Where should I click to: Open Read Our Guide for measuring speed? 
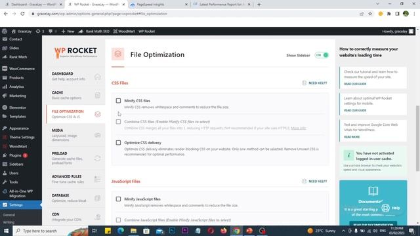tap(355, 84)
